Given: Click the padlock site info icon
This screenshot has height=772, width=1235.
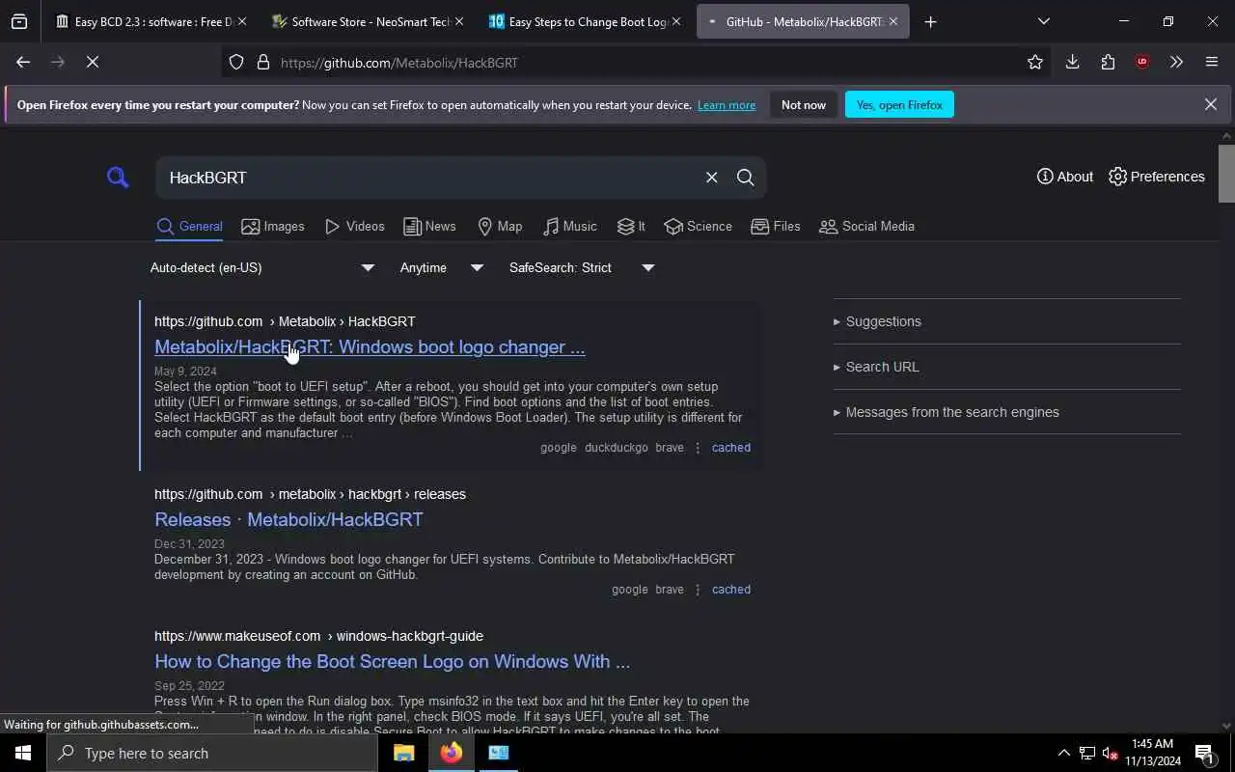Looking at the screenshot, I should (x=263, y=62).
